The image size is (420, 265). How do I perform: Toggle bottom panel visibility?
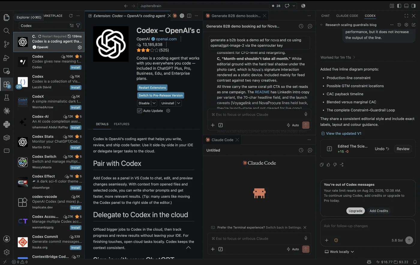(406, 6)
